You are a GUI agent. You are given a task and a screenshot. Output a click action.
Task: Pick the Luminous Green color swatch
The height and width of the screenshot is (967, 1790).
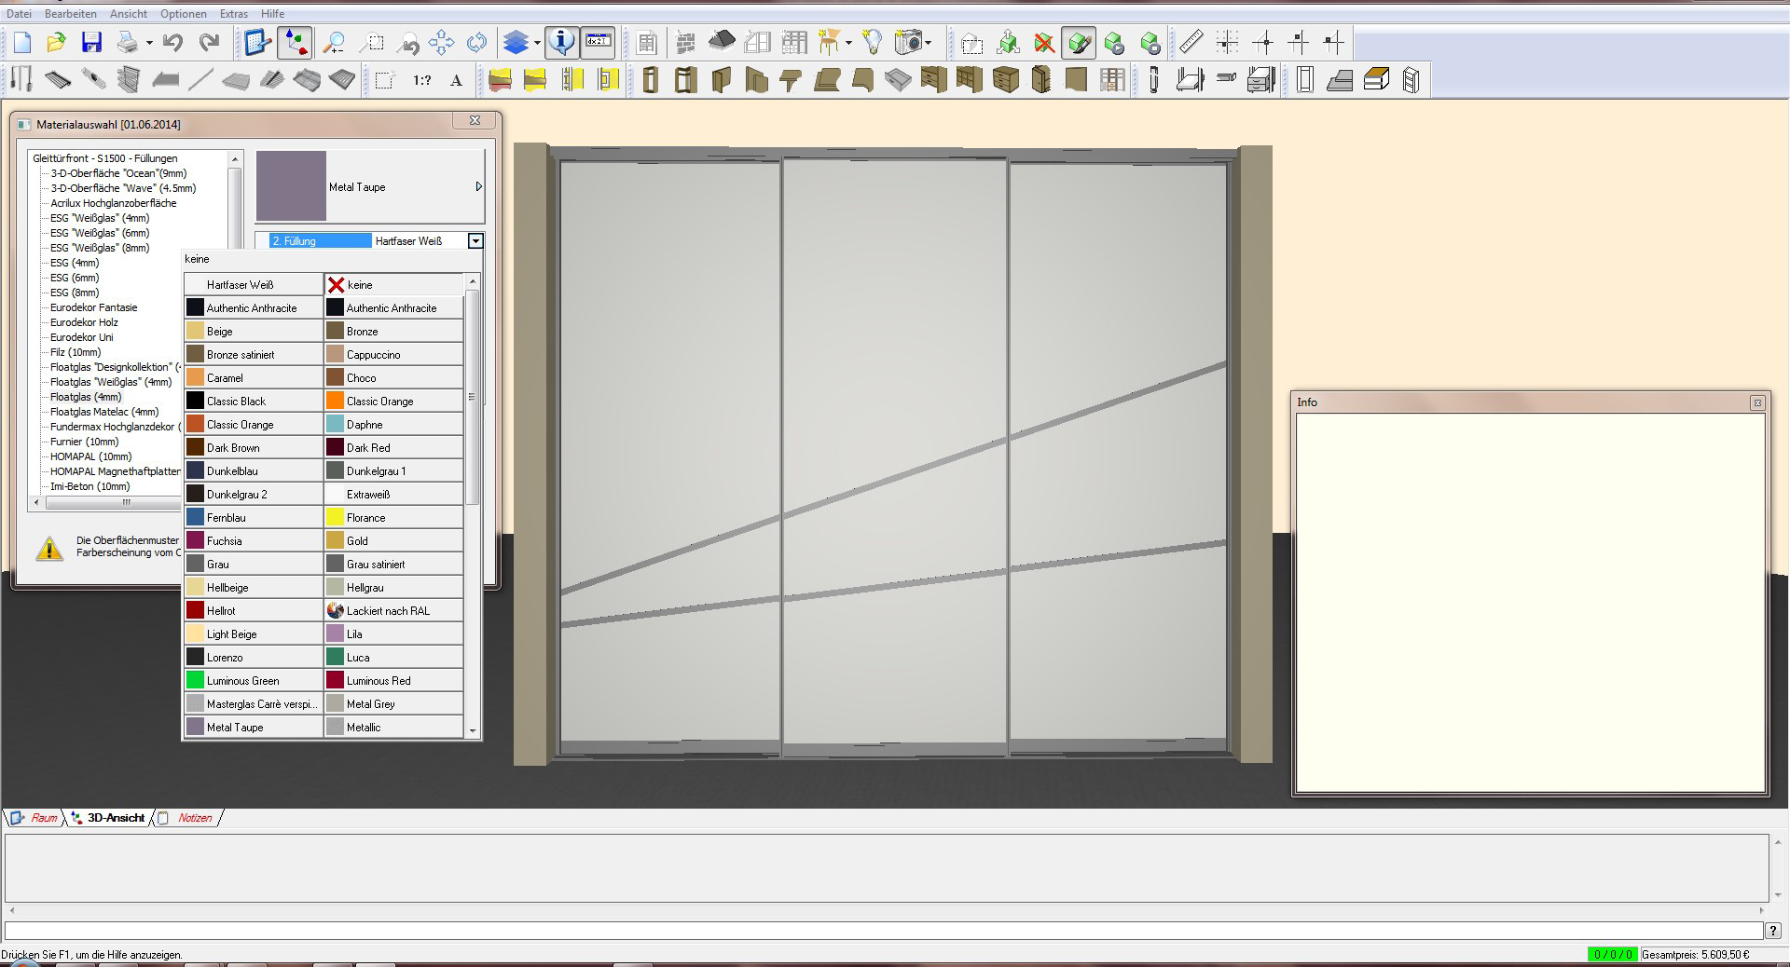coord(195,681)
